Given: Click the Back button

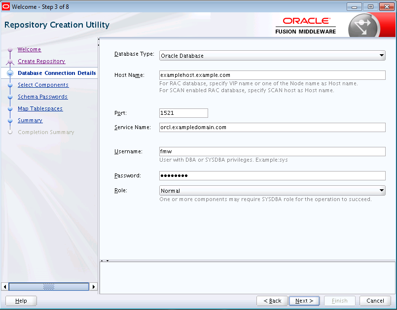Looking at the screenshot, I should [x=272, y=301].
